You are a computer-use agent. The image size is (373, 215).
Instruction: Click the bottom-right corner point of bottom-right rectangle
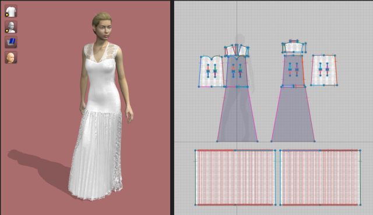[360, 205]
